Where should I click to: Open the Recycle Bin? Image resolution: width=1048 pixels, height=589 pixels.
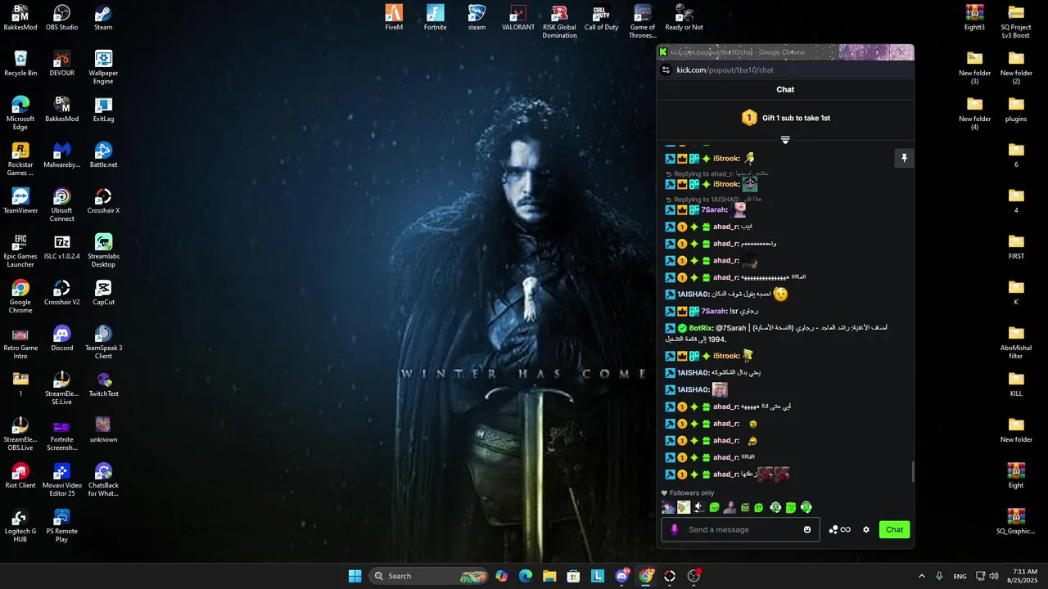click(20, 63)
